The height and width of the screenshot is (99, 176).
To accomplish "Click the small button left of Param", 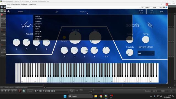I will point(142,7).
